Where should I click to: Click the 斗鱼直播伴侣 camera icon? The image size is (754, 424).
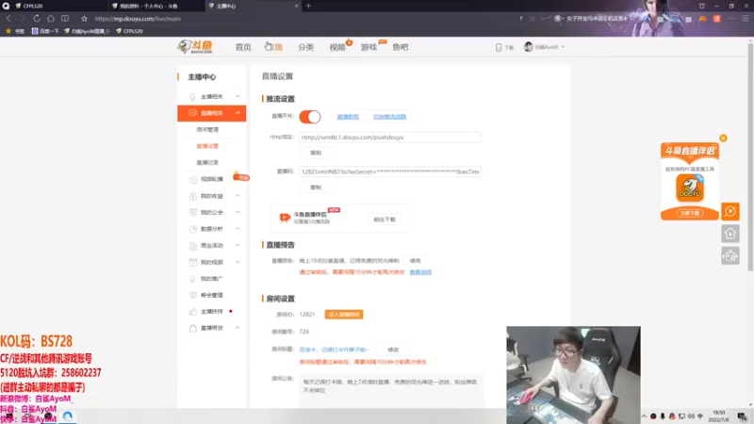[x=285, y=218]
